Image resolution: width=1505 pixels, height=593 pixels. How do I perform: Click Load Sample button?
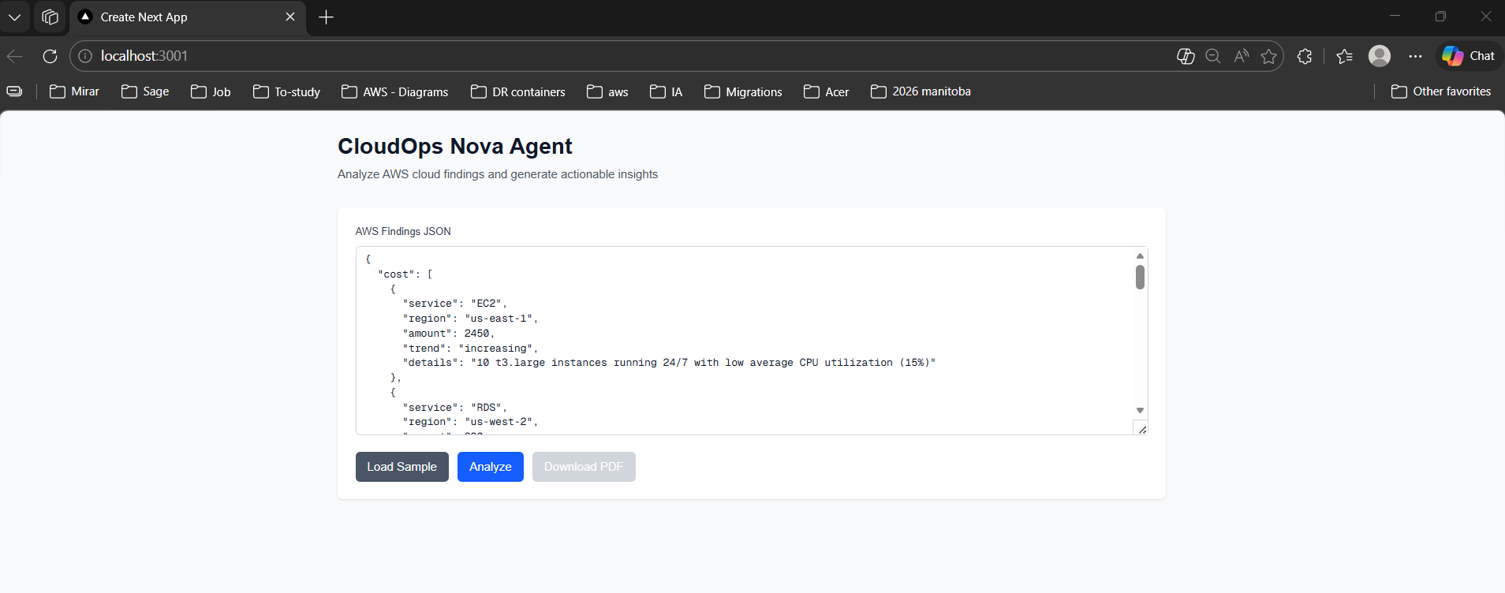(402, 467)
